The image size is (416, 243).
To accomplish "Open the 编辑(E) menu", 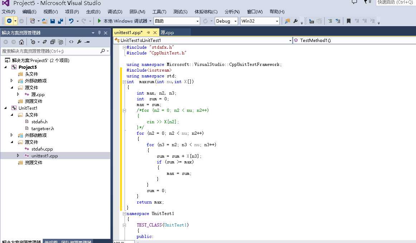I will tap(29, 12).
